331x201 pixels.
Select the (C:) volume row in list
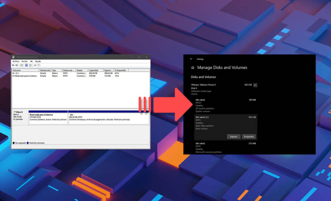(17, 73)
